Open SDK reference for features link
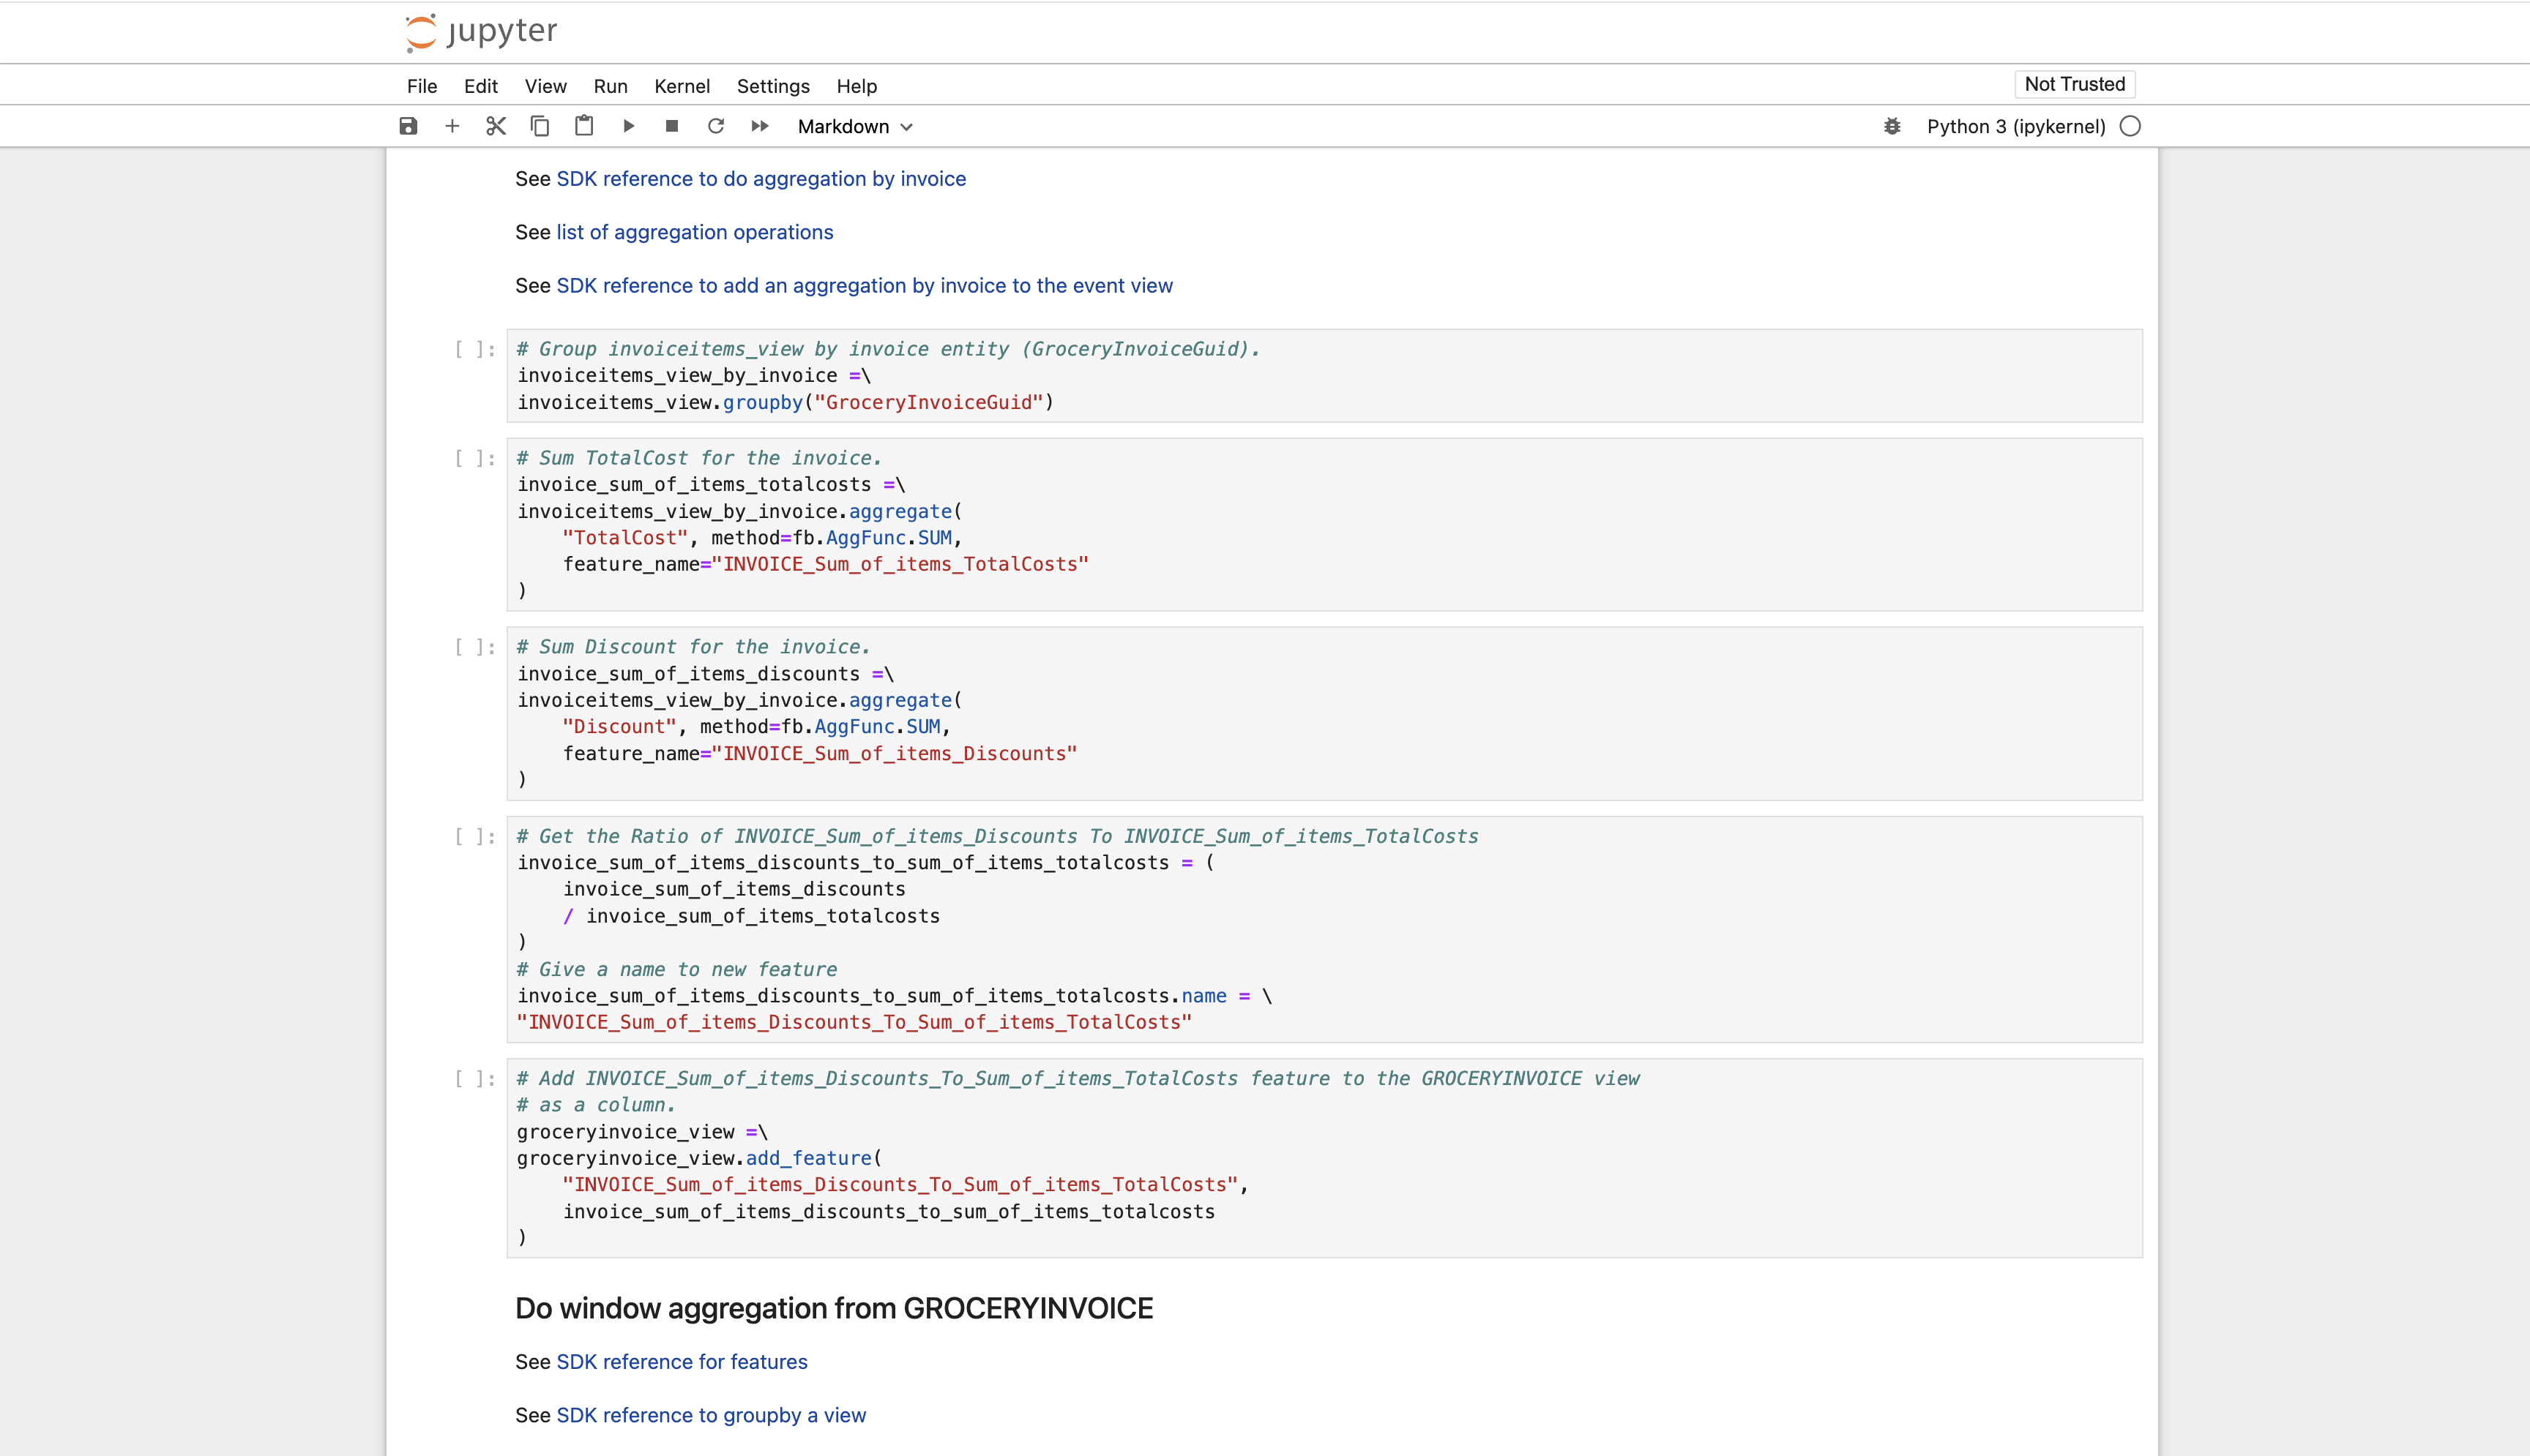 coord(682,1362)
